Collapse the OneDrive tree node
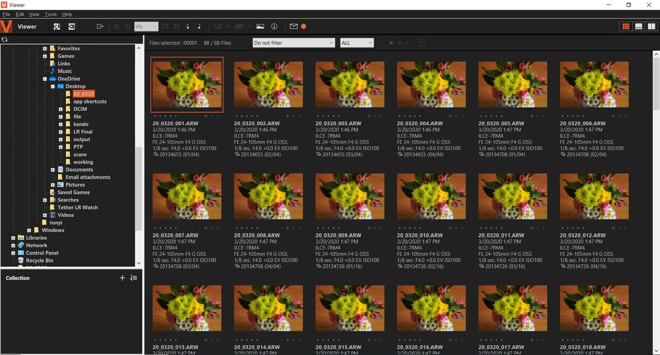The width and height of the screenshot is (660, 355). tap(45, 79)
